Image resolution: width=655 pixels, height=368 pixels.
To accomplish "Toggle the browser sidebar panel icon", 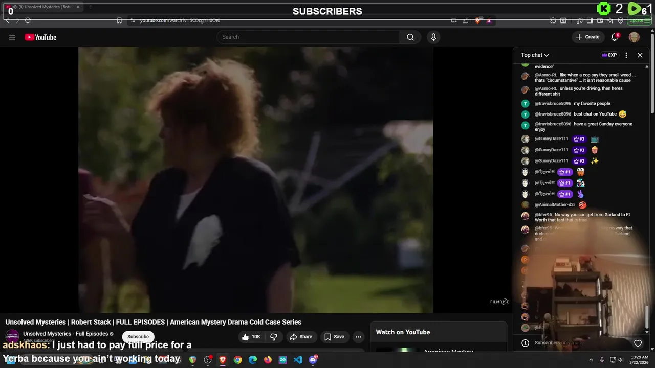I will click(590, 20).
